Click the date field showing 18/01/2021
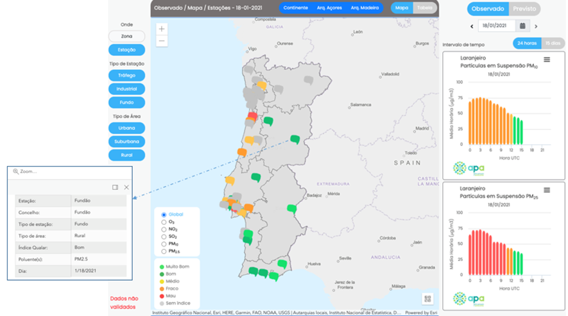Viewport: 568px width, 316px height. 497,26
